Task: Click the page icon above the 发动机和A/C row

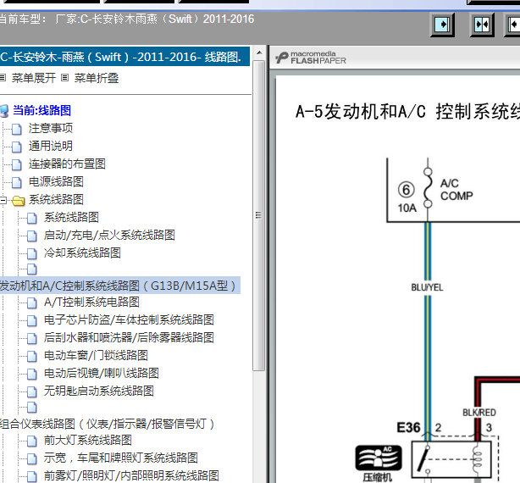Action: [32, 269]
